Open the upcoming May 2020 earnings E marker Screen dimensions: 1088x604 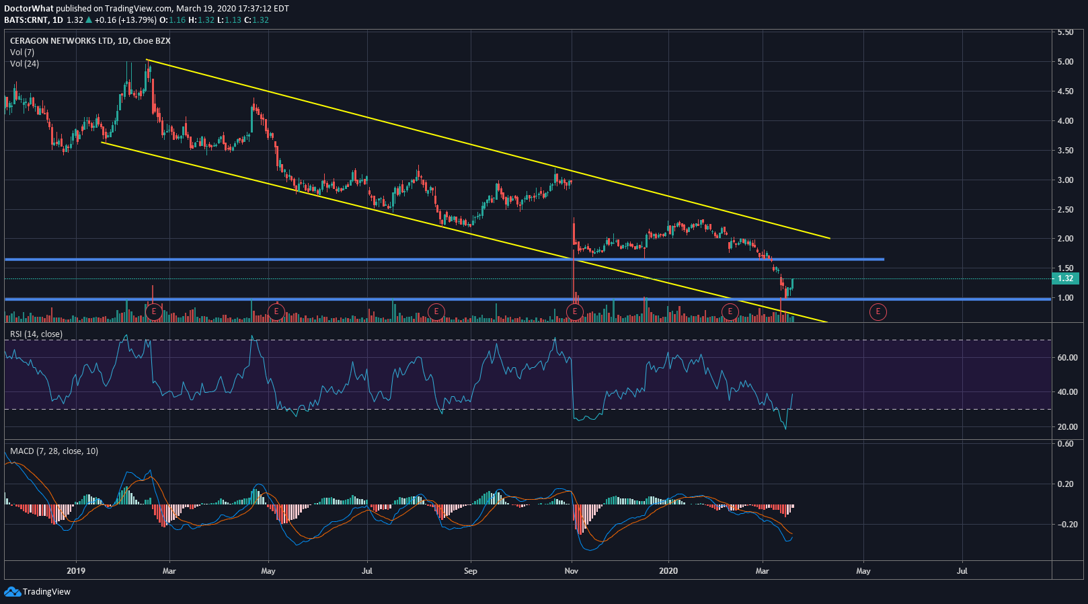coord(878,311)
